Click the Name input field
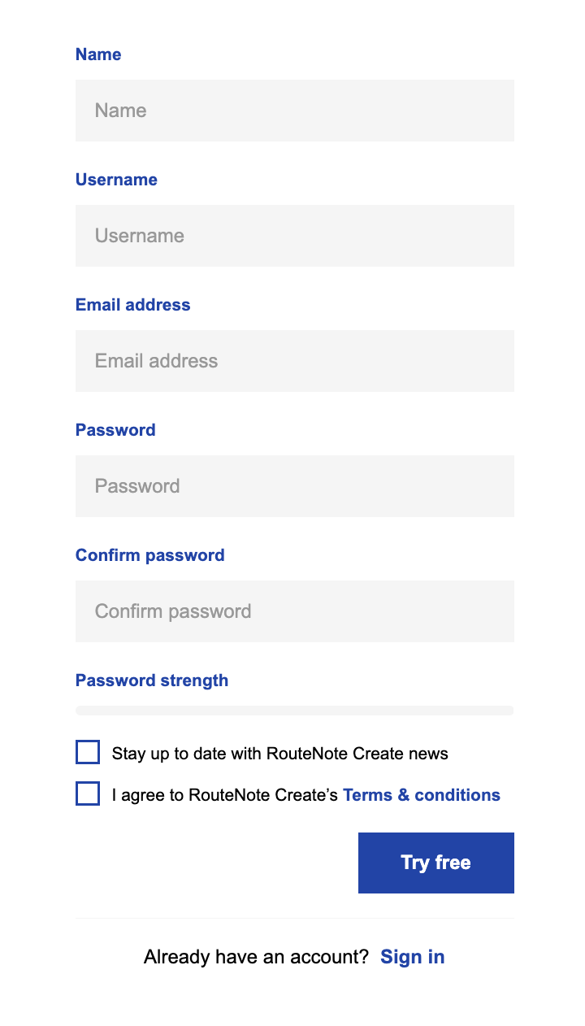Viewport: 585px width, 1026px height. pyautogui.click(x=294, y=111)
